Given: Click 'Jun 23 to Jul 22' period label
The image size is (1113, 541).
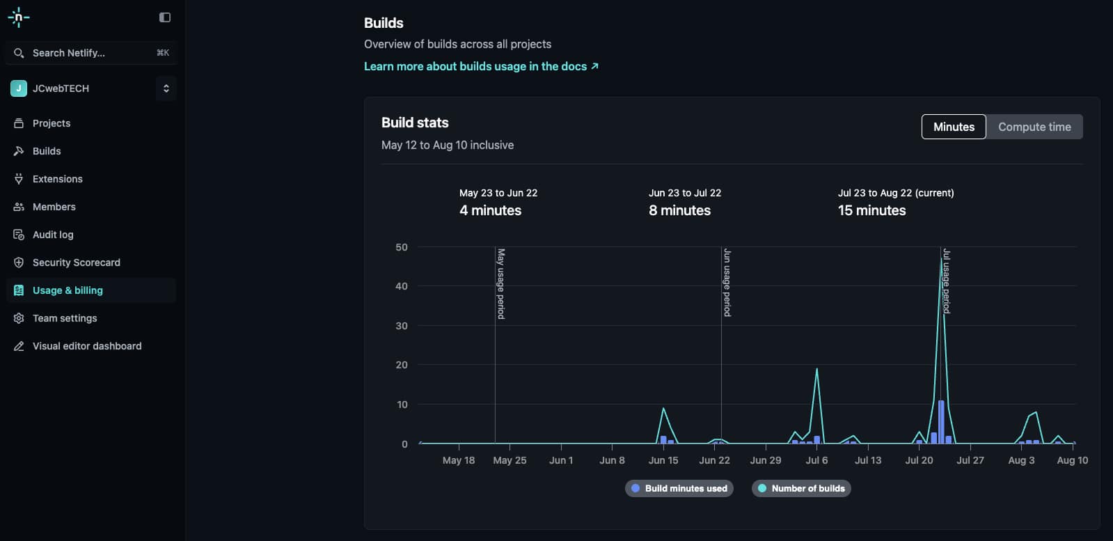Looking at the screenshot, I should (685, 193).
